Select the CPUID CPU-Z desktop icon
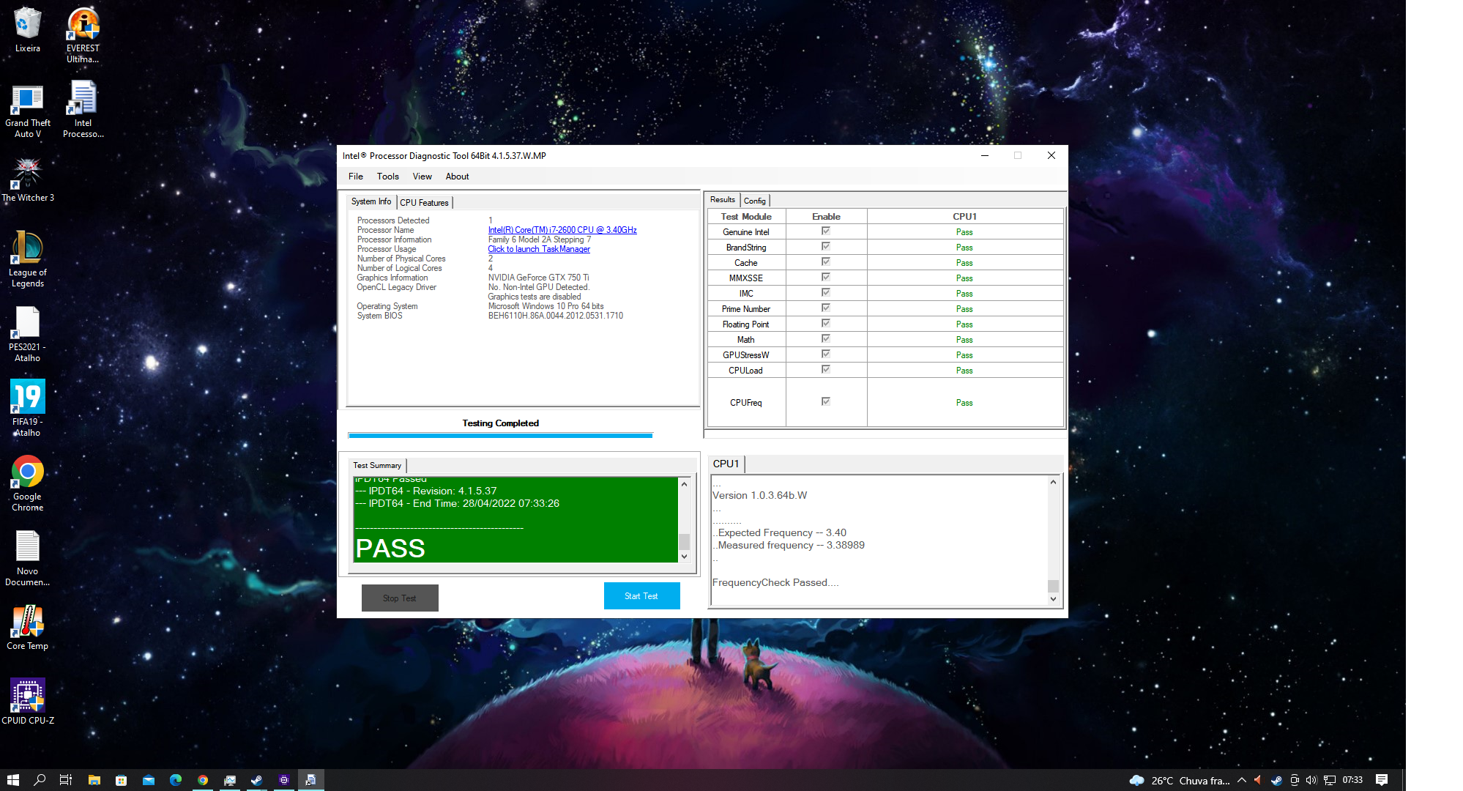 (27, 702)
